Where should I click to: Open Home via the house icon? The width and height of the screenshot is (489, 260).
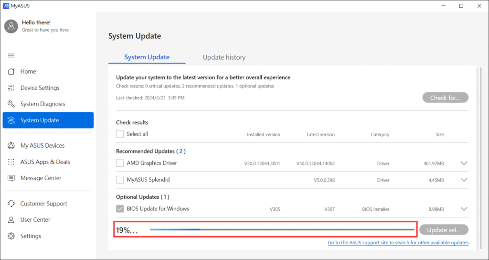[x=11, y=72]
